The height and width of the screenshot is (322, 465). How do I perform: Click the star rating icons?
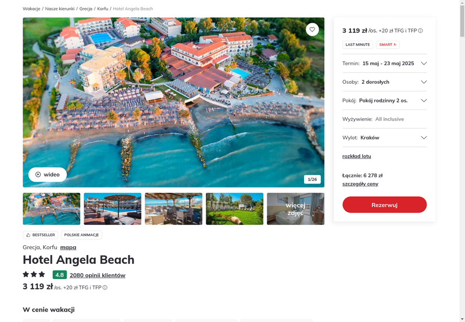[34, 274]
